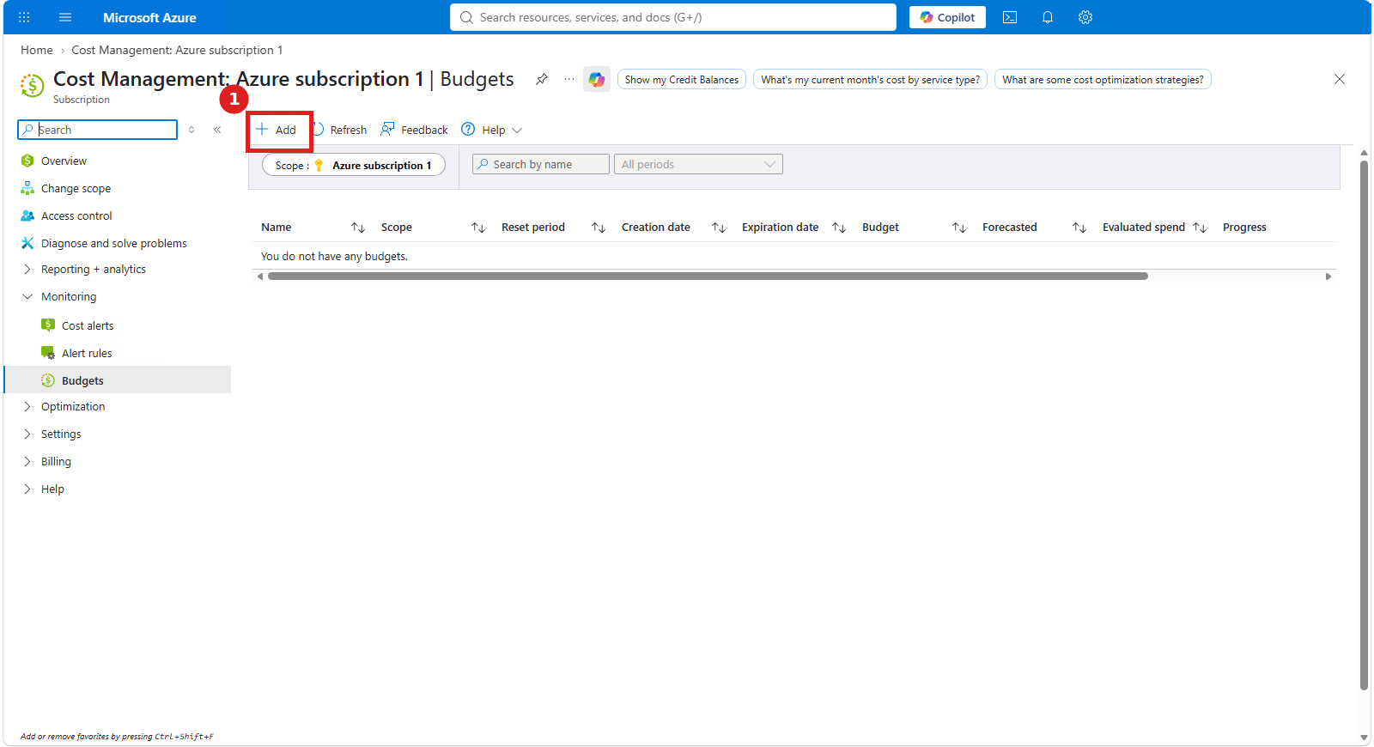Pin the Budgets page

pos(542,79)
